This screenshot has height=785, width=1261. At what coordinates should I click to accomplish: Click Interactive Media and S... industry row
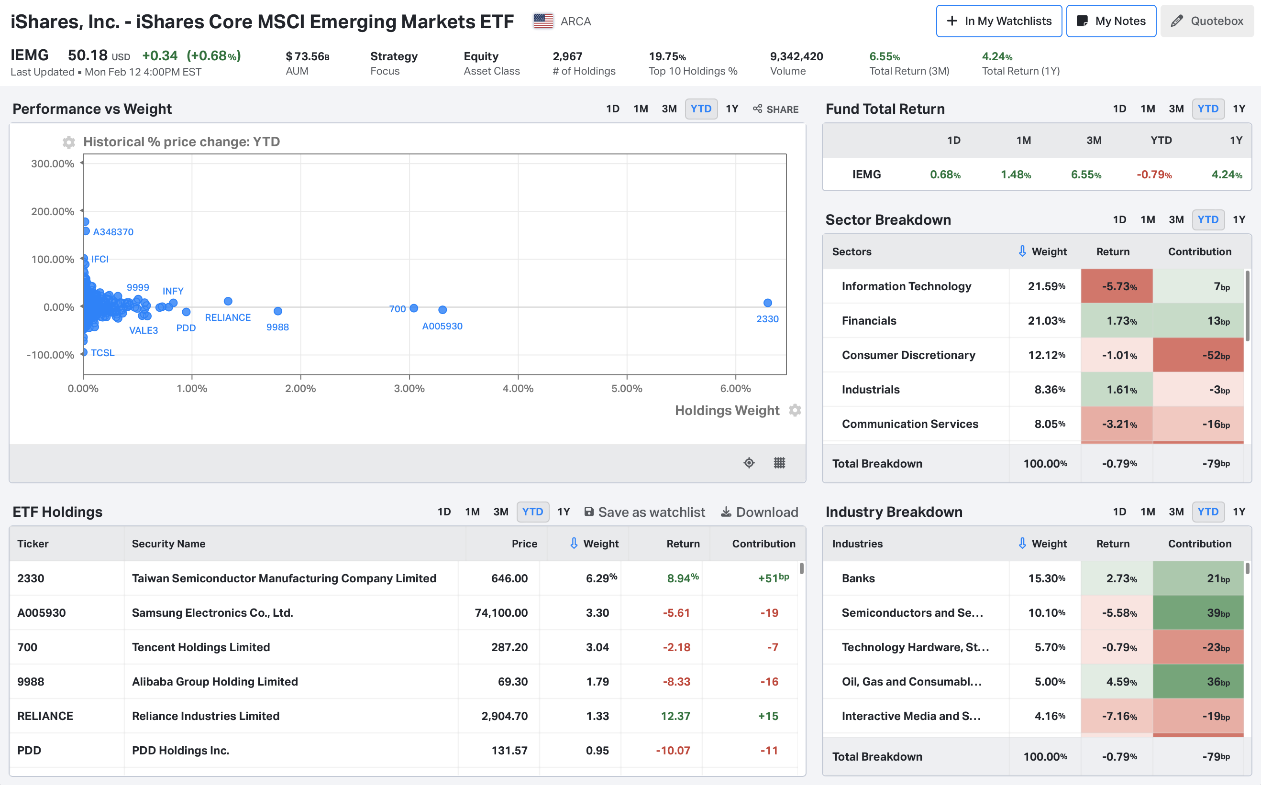1033,716
